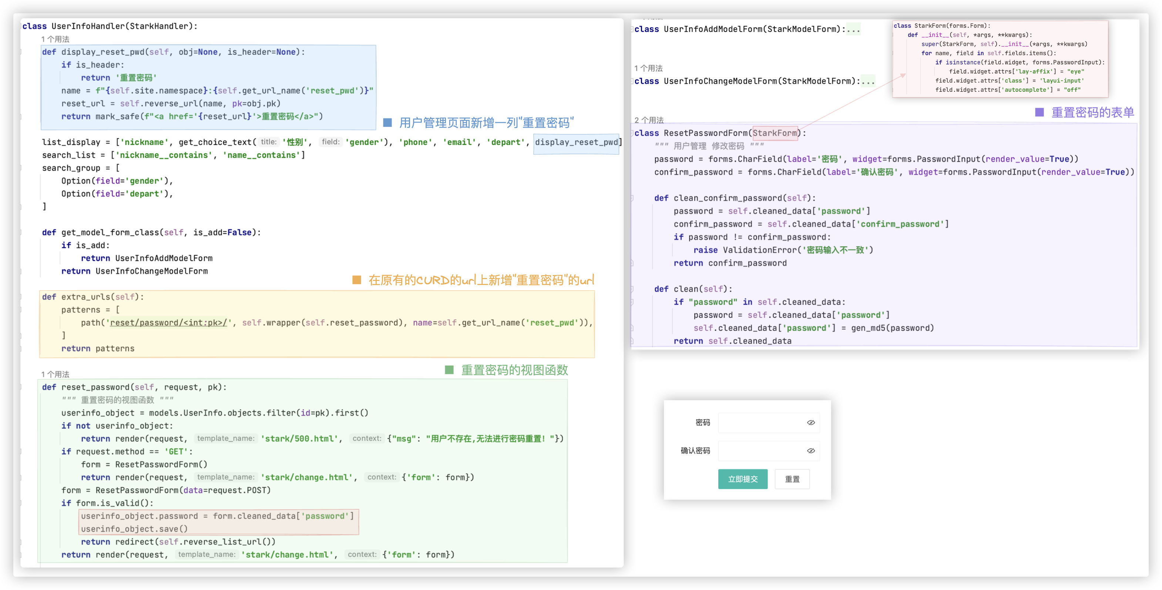Click the 重置 reset button
1162x590 pixels.
(792, 479)
